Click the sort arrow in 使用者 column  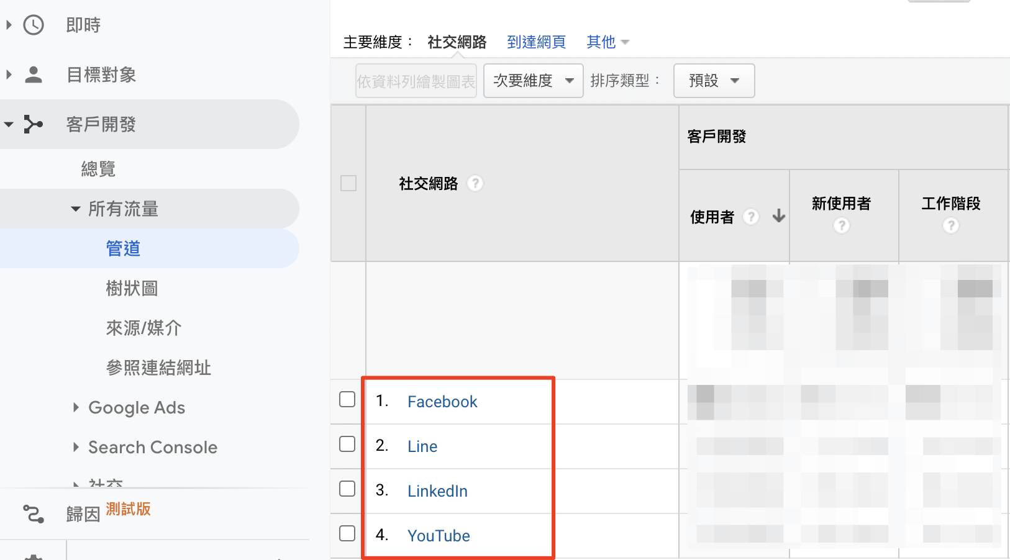[x=778, y=216]
